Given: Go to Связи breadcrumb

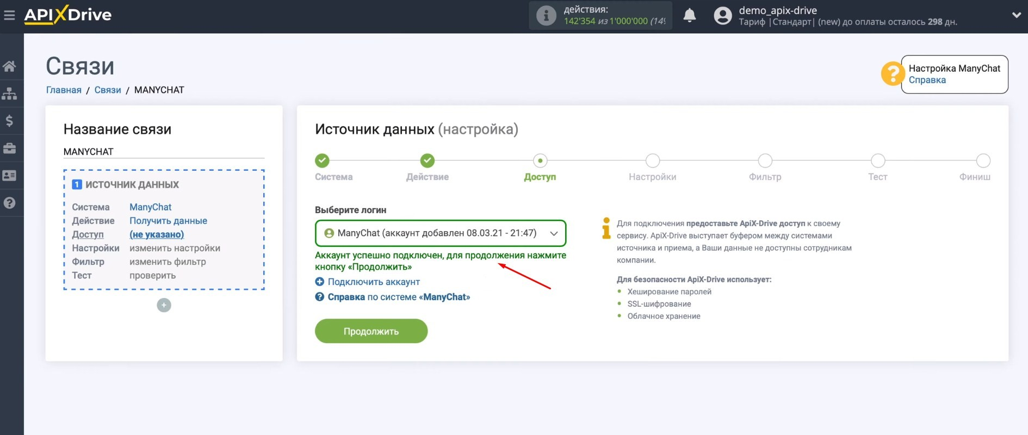Looking at the screenshot, I should click(108, 90).
